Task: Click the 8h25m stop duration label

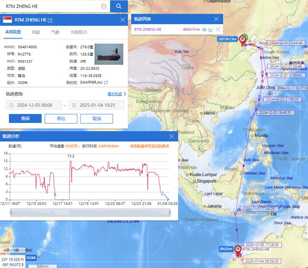Action: [226, 249]
